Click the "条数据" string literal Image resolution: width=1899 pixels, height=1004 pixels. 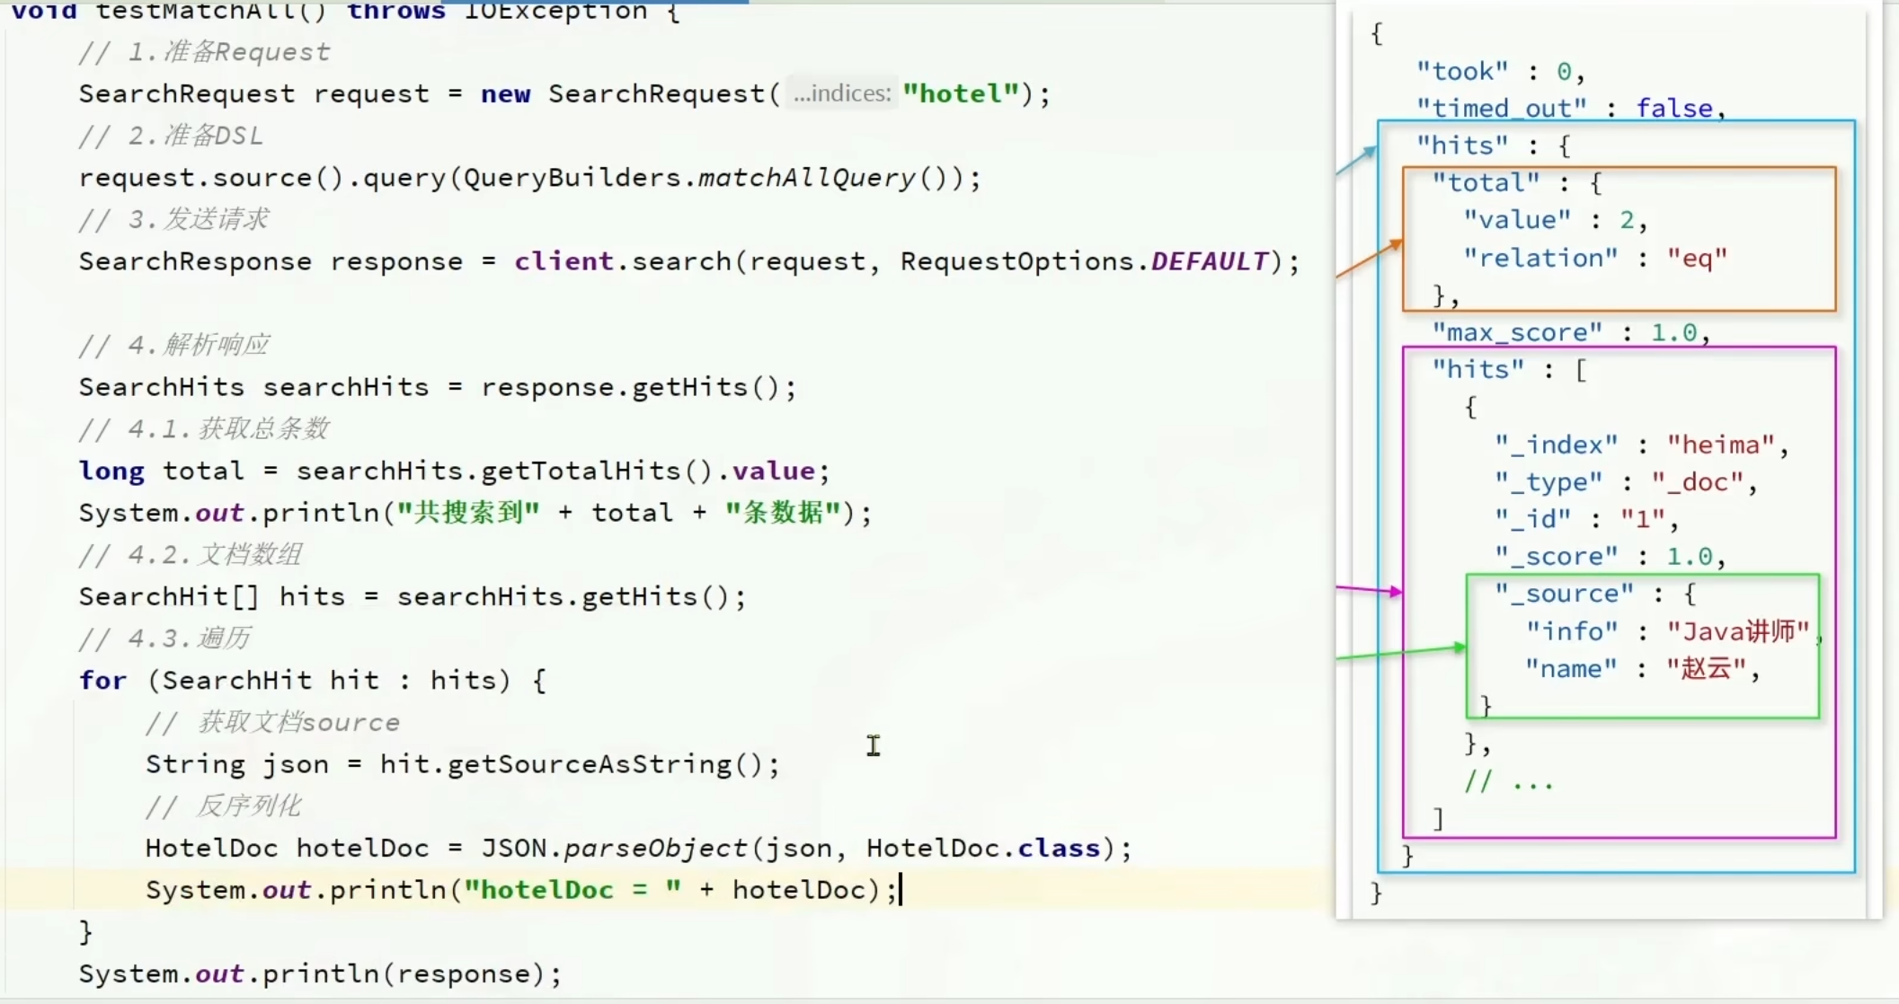pos(784,513)
